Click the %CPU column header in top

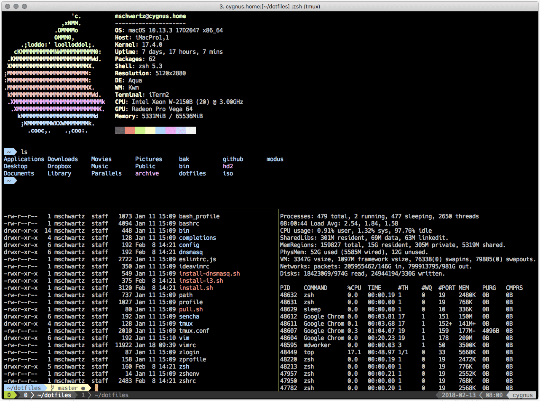coord(354,288)
